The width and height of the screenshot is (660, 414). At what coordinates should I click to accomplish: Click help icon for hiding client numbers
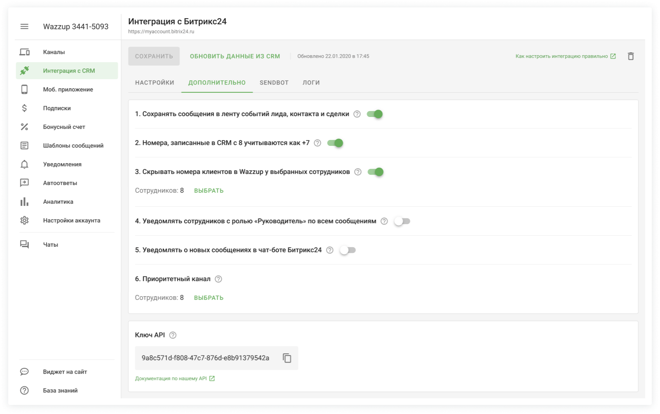(358, 172)
